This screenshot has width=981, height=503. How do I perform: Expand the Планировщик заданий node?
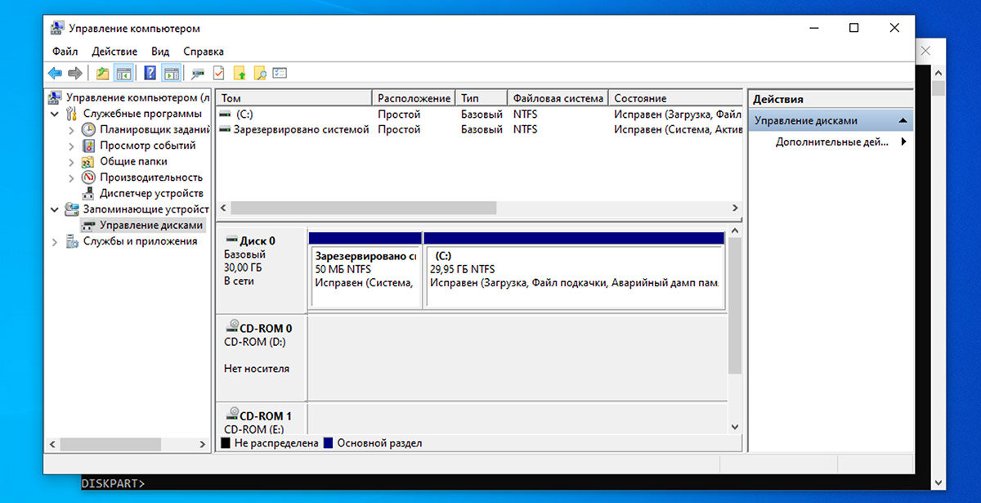click(72, 129)
